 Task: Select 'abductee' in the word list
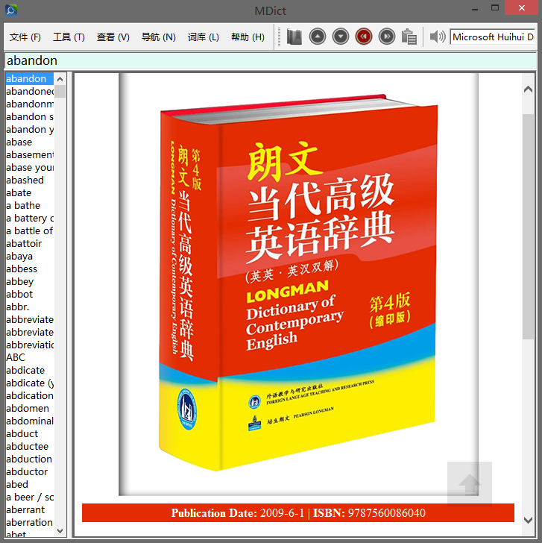(x=30, y=446)
